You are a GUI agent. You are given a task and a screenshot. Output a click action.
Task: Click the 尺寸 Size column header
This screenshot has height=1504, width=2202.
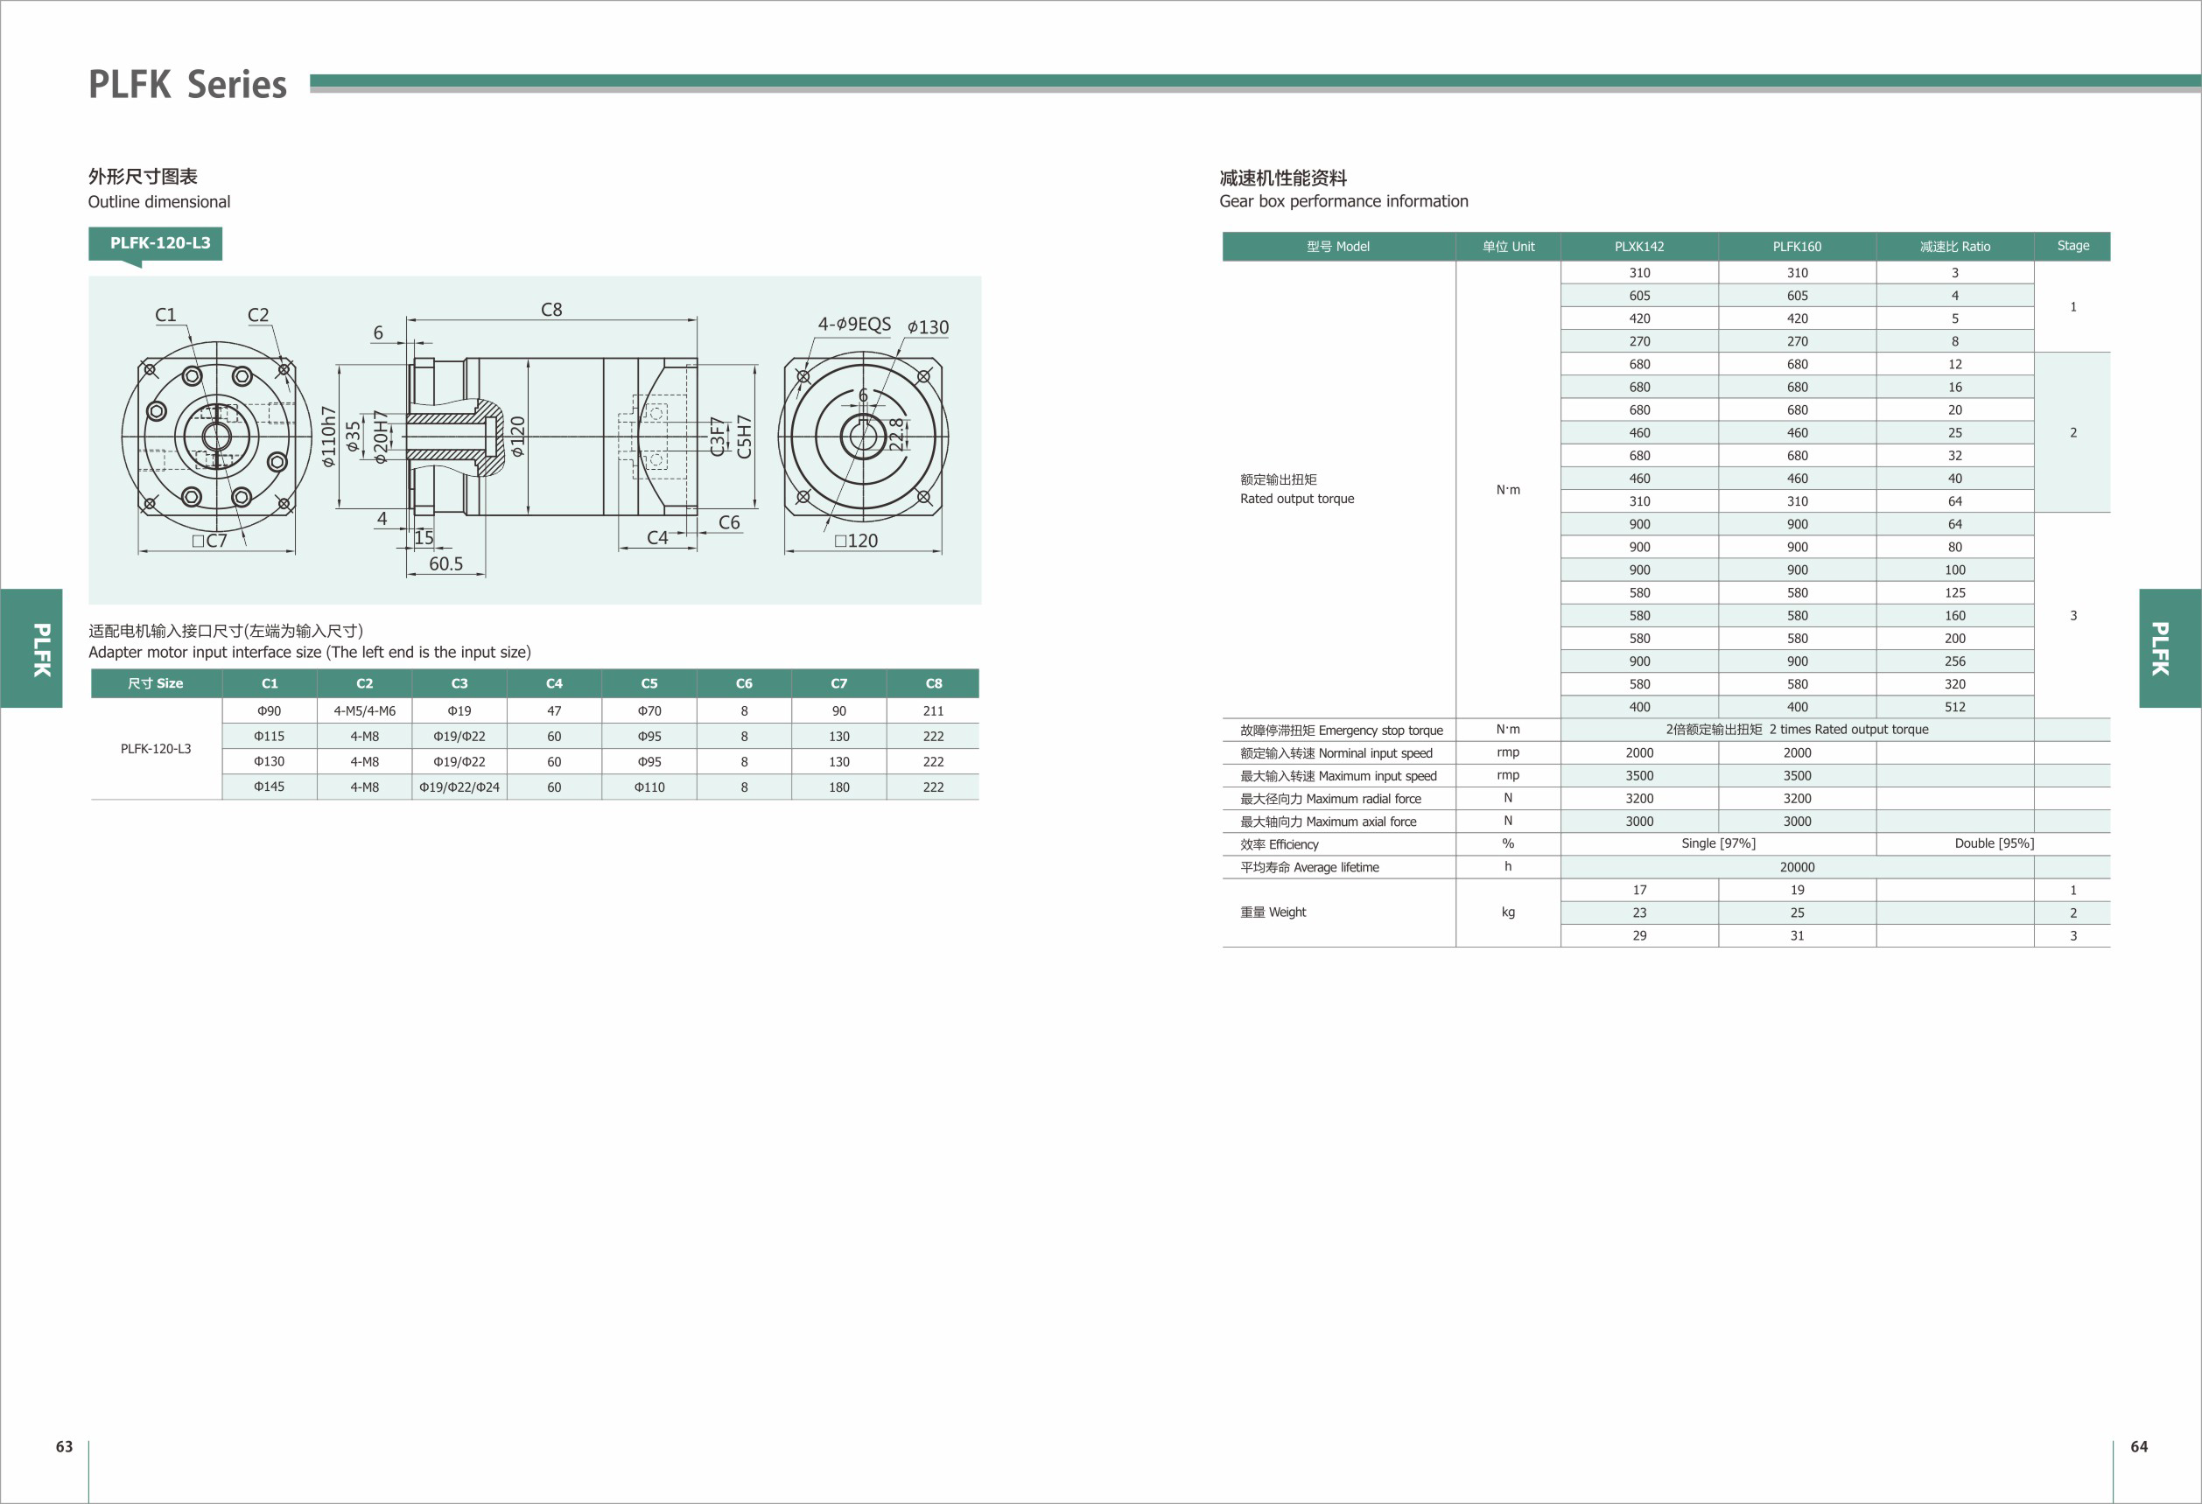[x=156, y=682]
